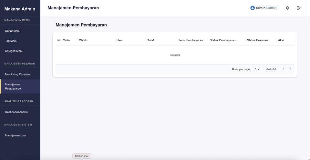The width and height of the screenshot is (310, 160).
Task: Sort table by Total column
Action: click(x=151, y=40)
